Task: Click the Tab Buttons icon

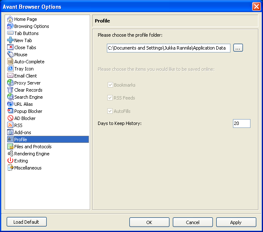Action: (10, 33)
